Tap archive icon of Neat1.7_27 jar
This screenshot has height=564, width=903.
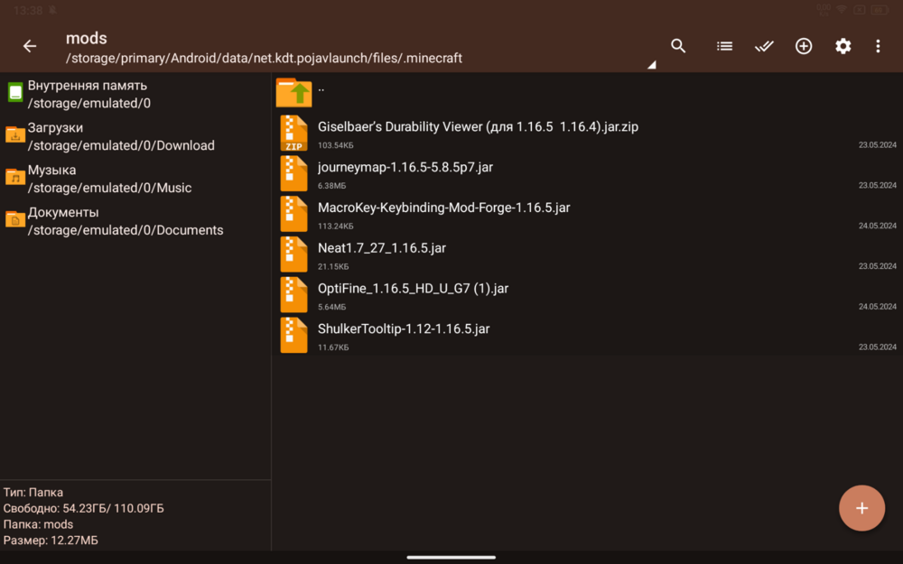click(x=293, y=254)
